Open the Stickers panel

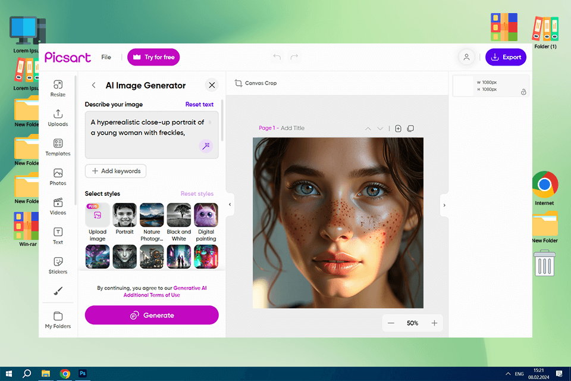[x=58, y=266]
